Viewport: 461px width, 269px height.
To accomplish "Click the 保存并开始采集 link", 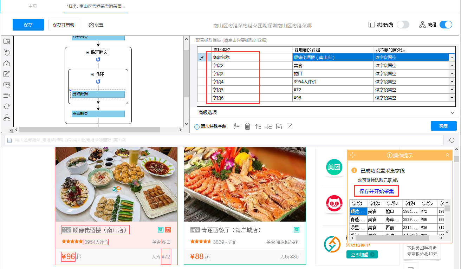I will coord(376,191).
